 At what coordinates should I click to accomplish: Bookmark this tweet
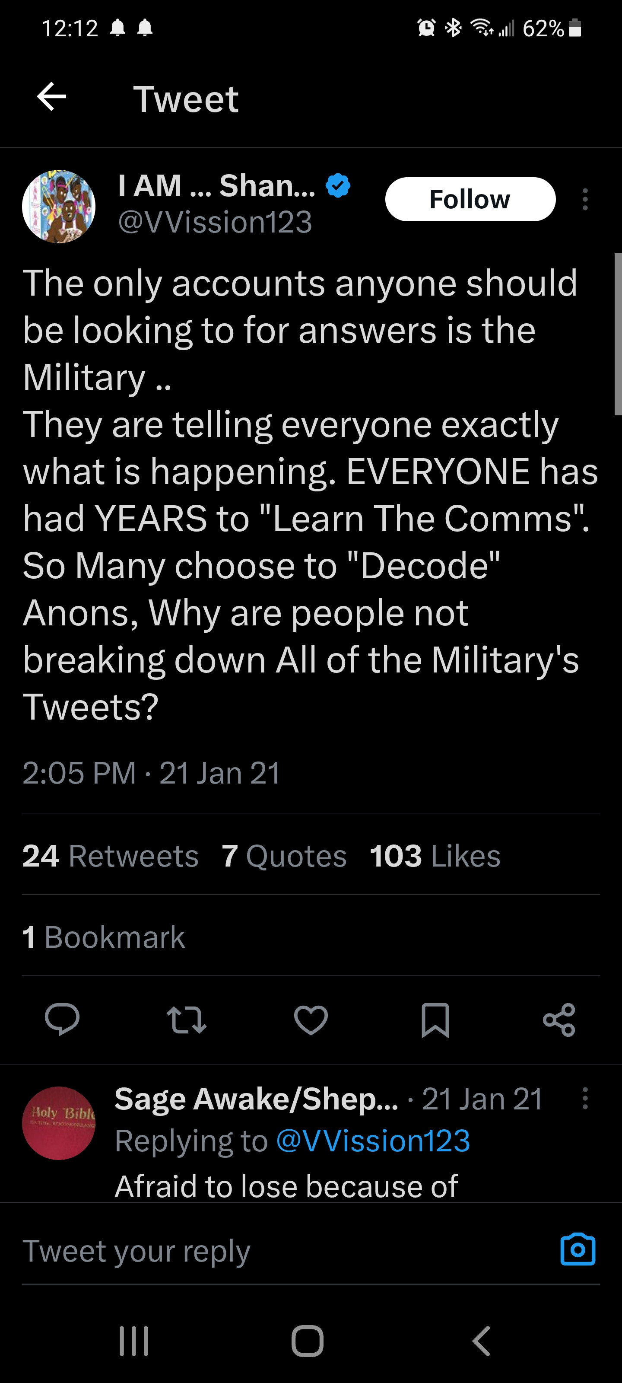tap(435, 1020)
